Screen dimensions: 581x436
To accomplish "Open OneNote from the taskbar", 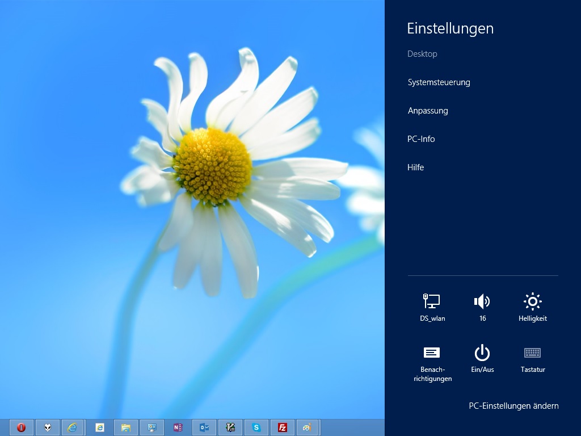I will (178, 427).
